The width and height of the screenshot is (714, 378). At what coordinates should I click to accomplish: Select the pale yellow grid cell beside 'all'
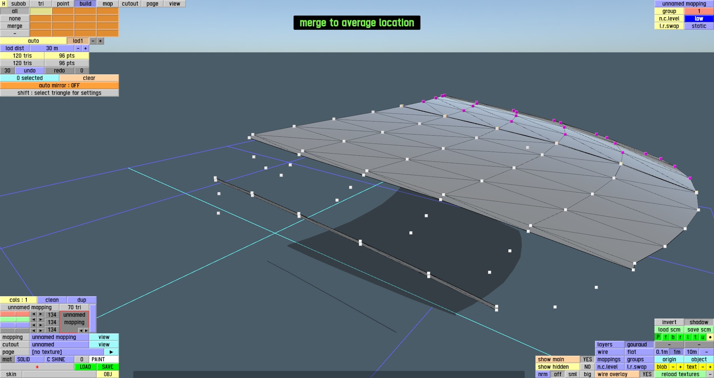coord(41,11)
